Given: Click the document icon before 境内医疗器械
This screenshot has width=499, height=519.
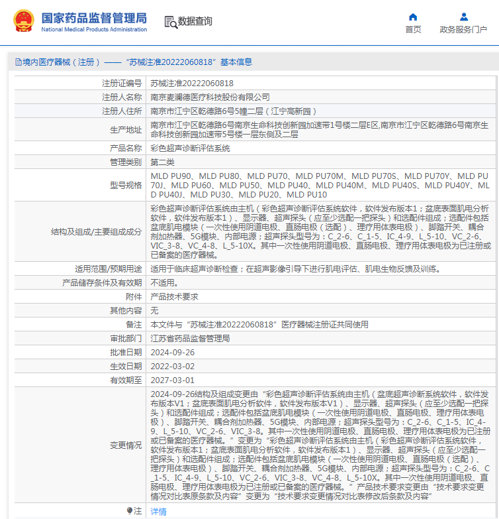Looking at the screenshot, I should point(17,62).
